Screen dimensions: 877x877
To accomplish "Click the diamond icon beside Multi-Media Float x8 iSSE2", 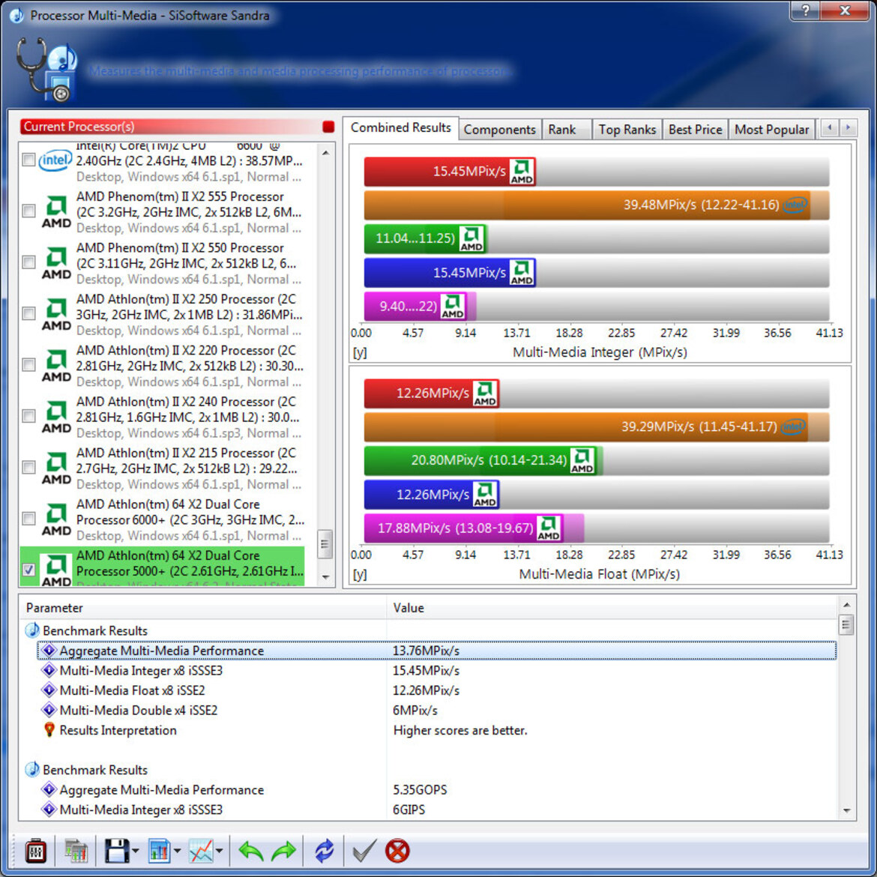I will click(x=49, y=690).
